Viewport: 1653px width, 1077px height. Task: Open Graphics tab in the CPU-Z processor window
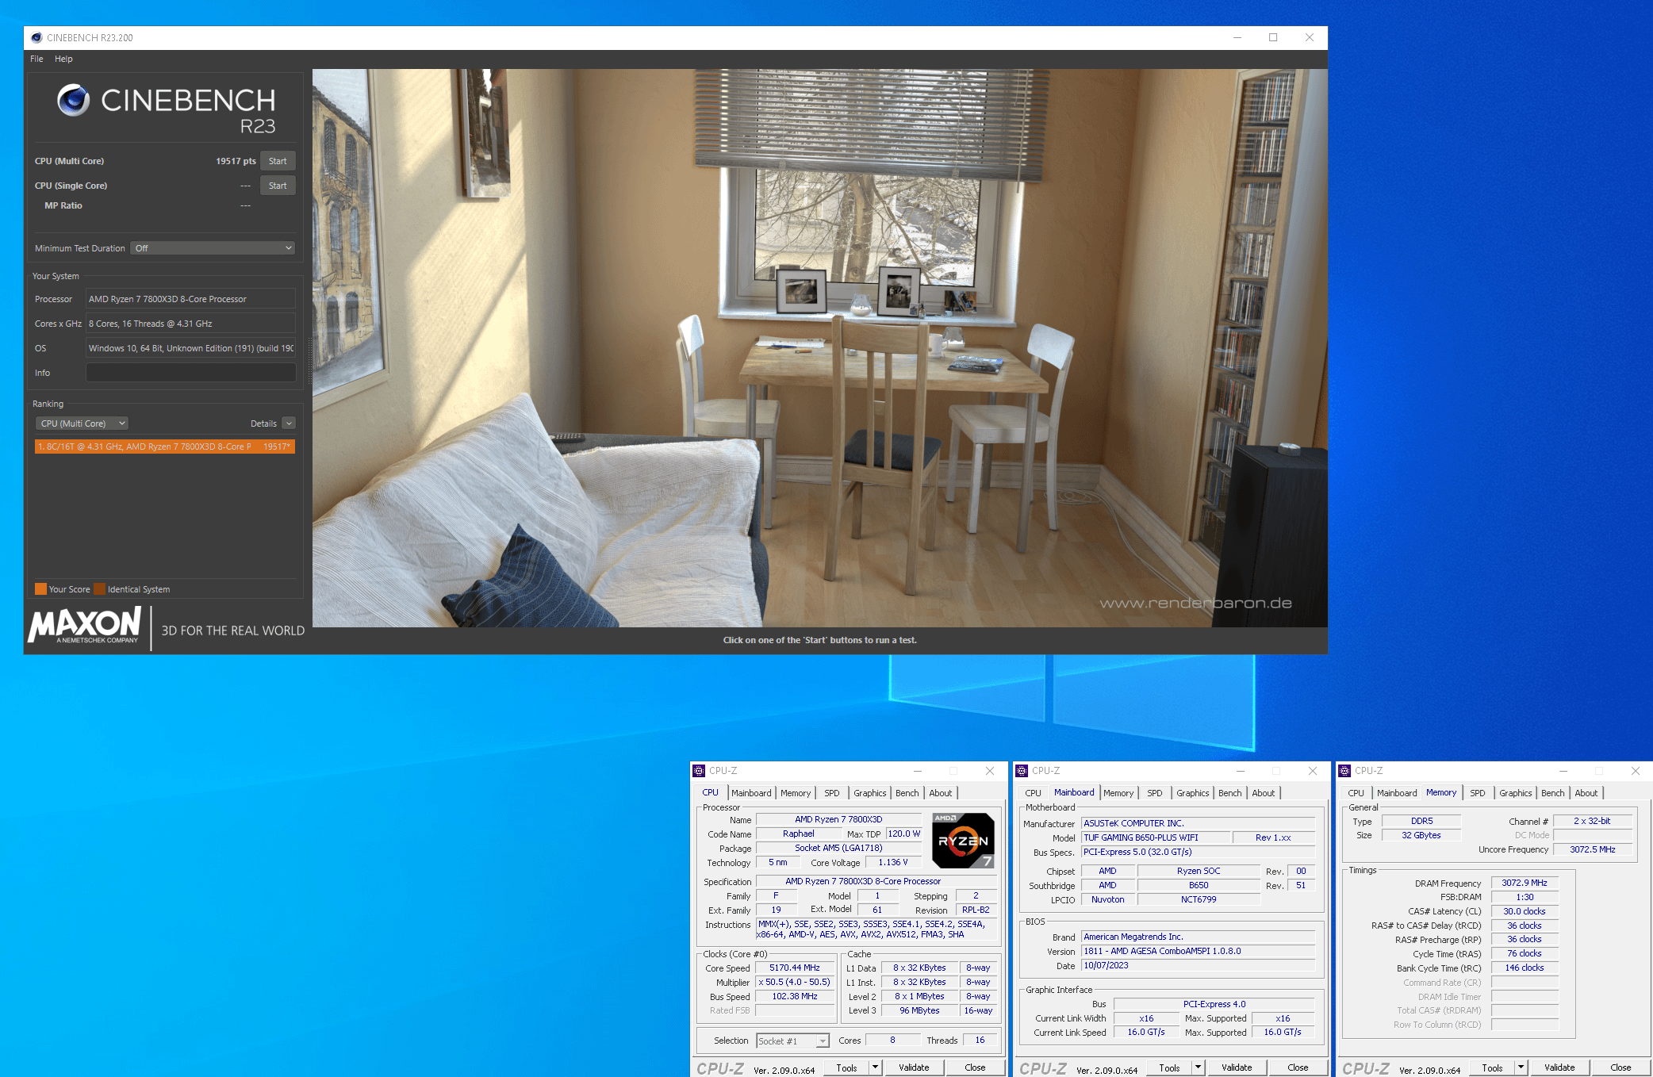click(x=870, y=793)
